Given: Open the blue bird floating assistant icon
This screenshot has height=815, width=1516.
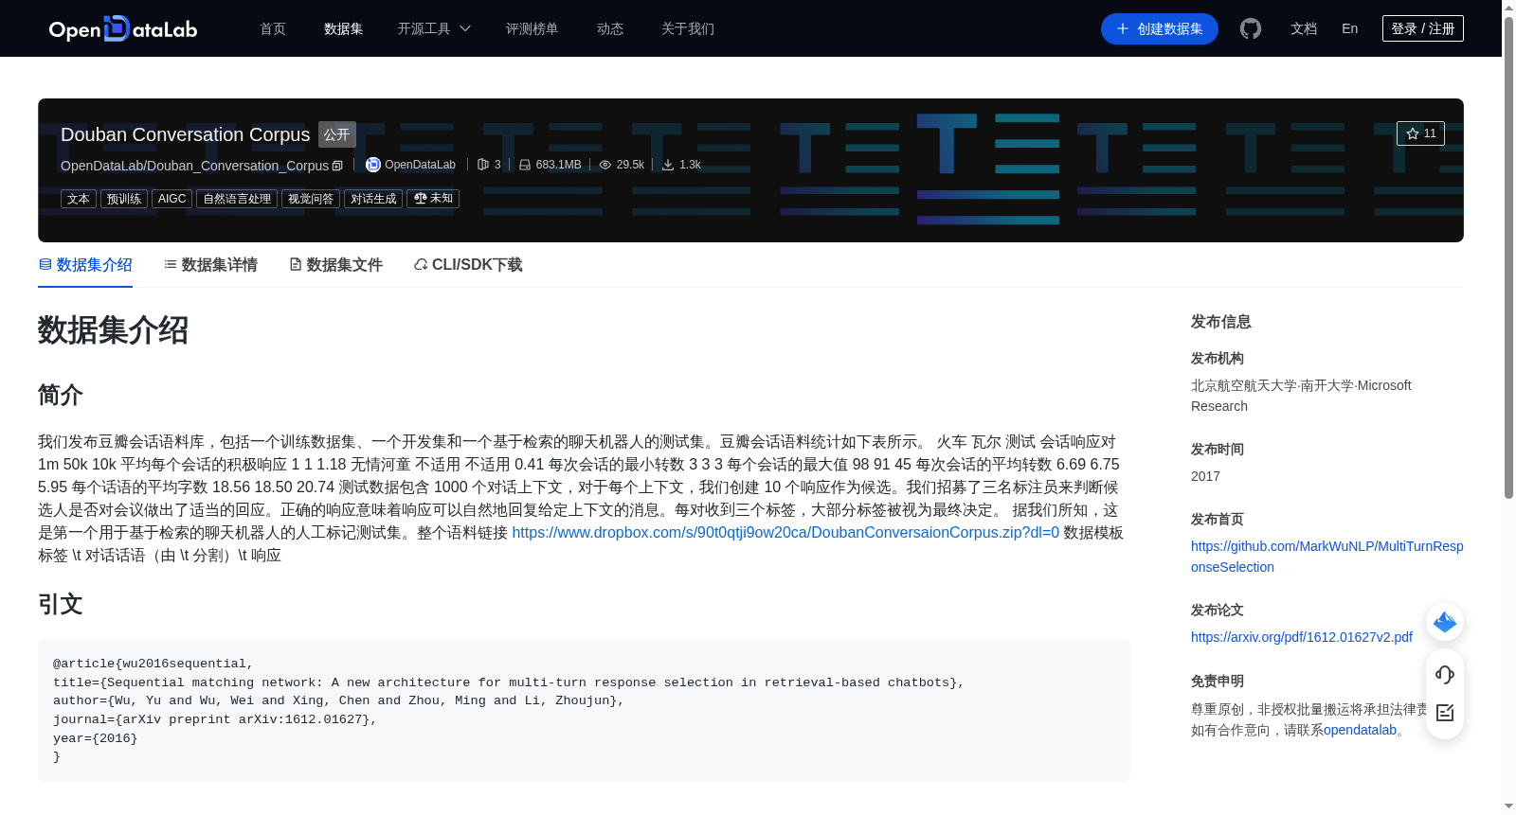Looking at the screenshot, I should [1445, 622].
